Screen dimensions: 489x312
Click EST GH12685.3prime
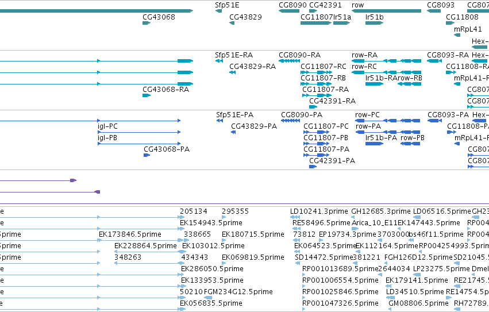click(381, 211)
